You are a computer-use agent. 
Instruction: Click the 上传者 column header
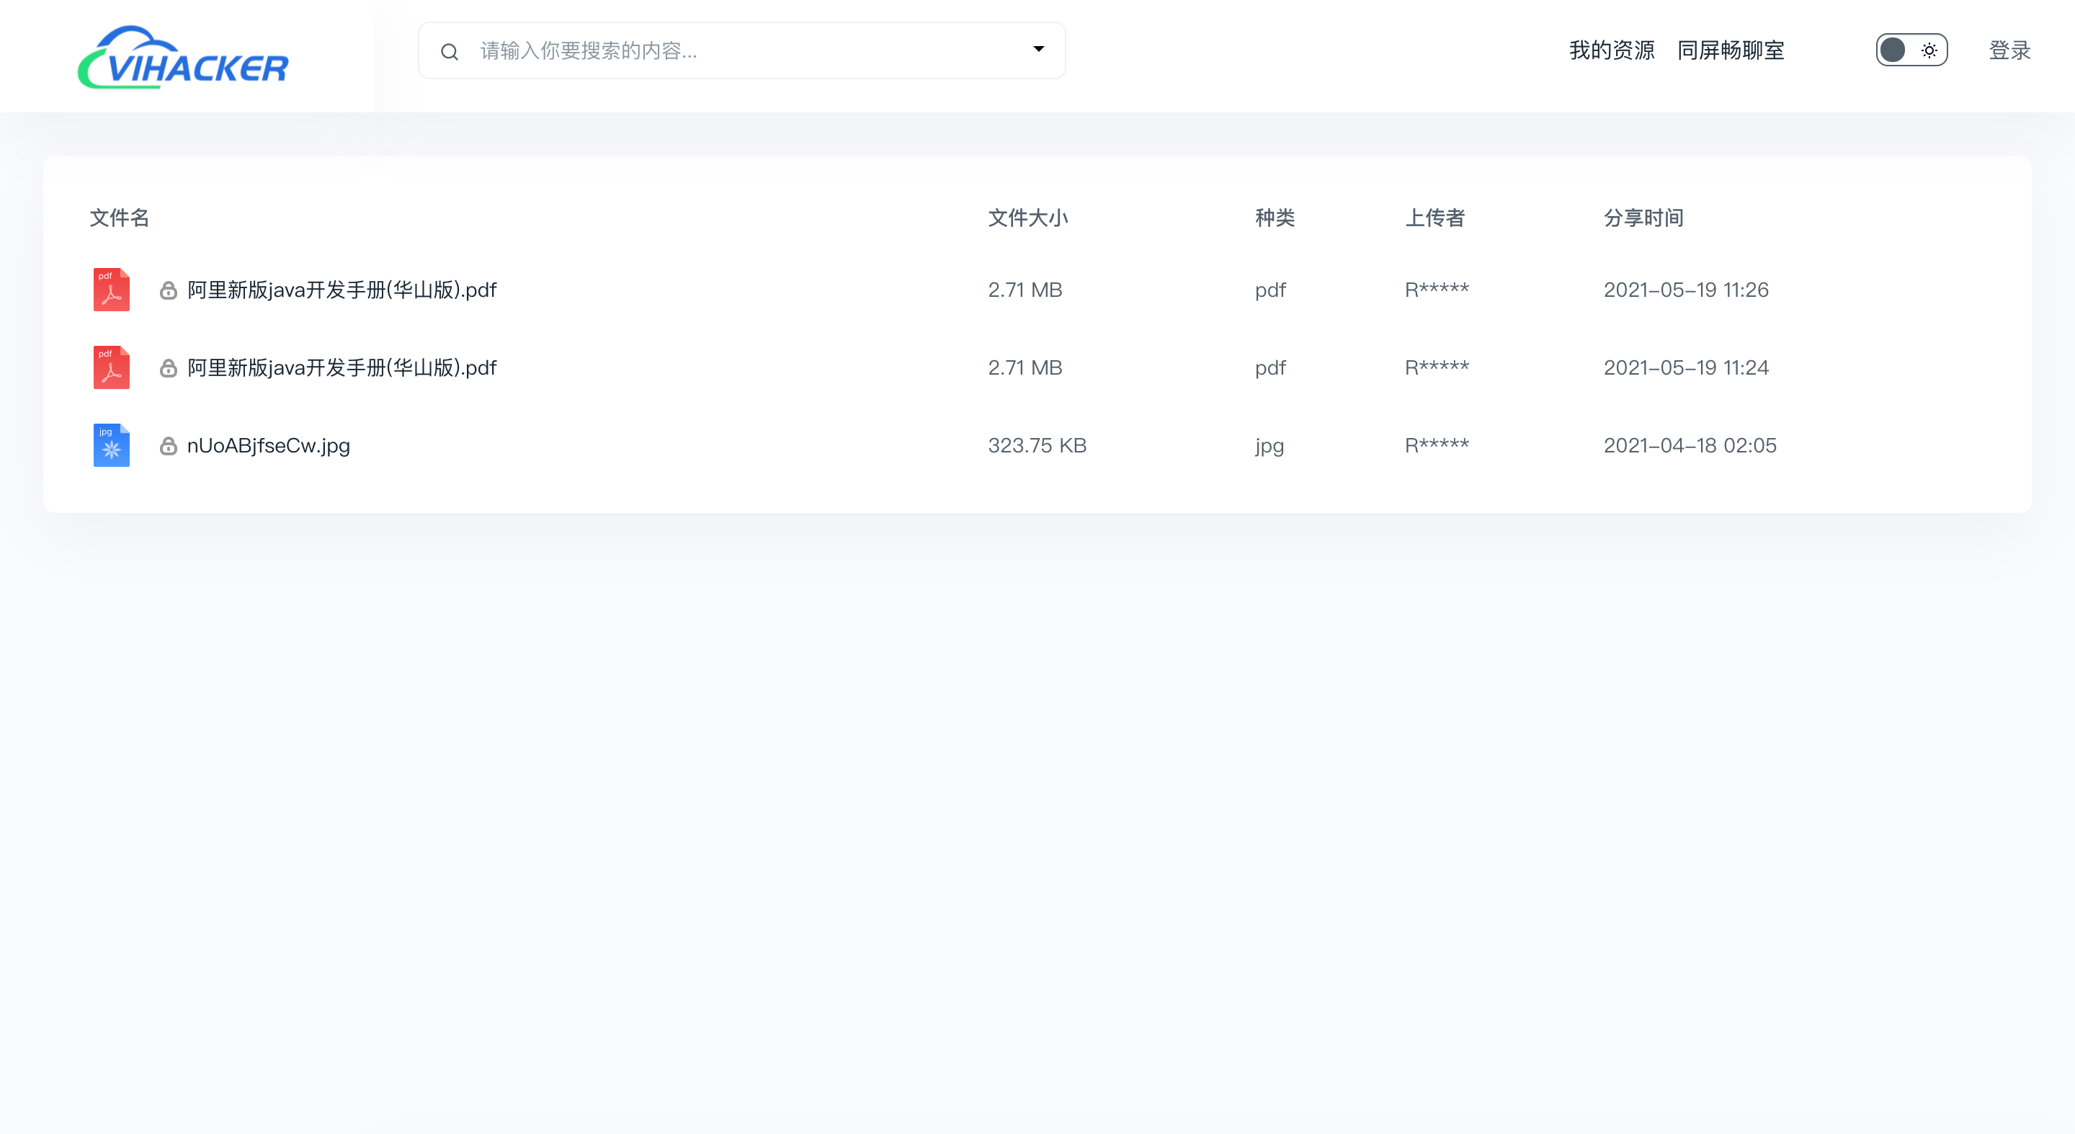pos(1434,218)
